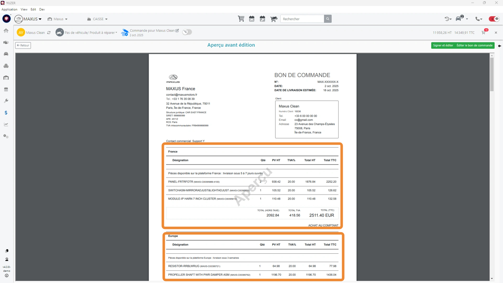Click the calendar with wrench icon
The height and width of the screenshot is (283, 503).
(x=262, y=19)
